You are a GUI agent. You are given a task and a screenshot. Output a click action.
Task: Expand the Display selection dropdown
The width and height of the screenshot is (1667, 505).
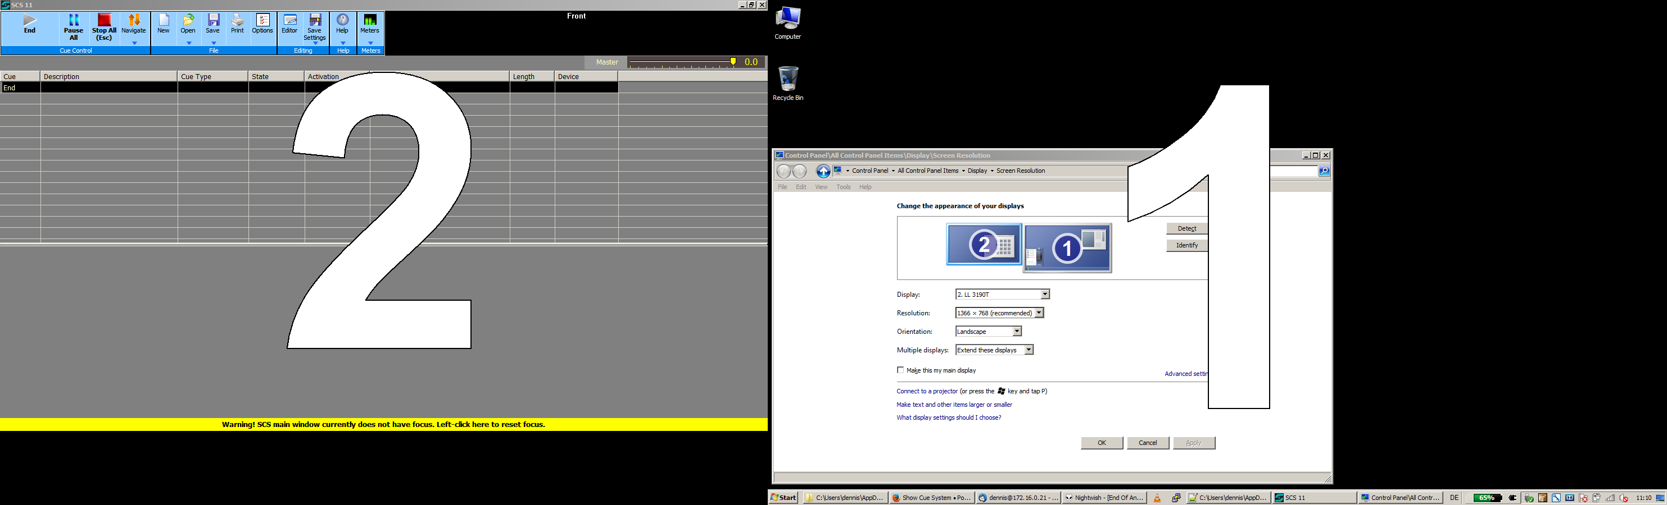coord(1044,295)
